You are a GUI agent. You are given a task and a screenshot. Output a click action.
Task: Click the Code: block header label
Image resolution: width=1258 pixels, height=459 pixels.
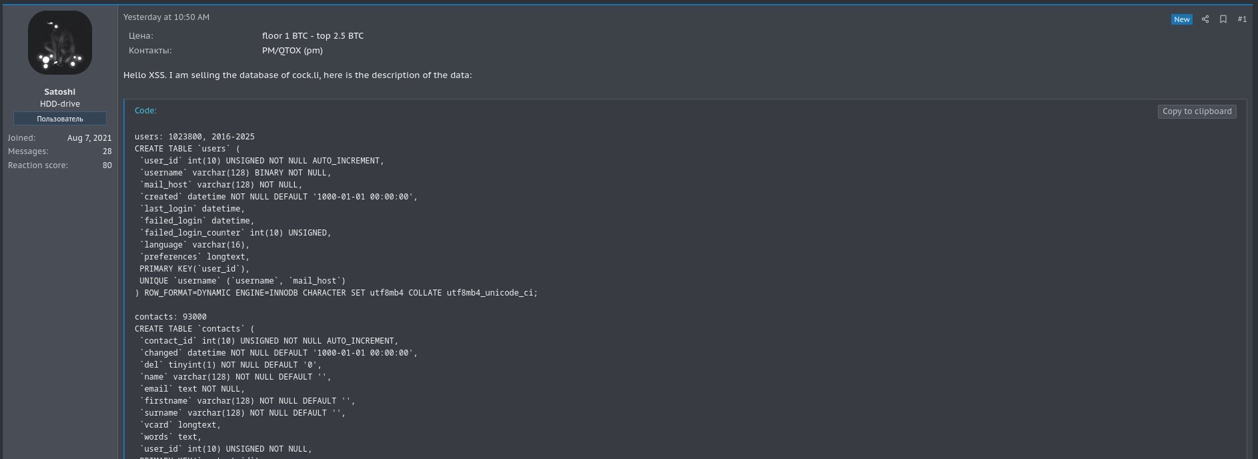pyautogui.click(x=145, y=111)
